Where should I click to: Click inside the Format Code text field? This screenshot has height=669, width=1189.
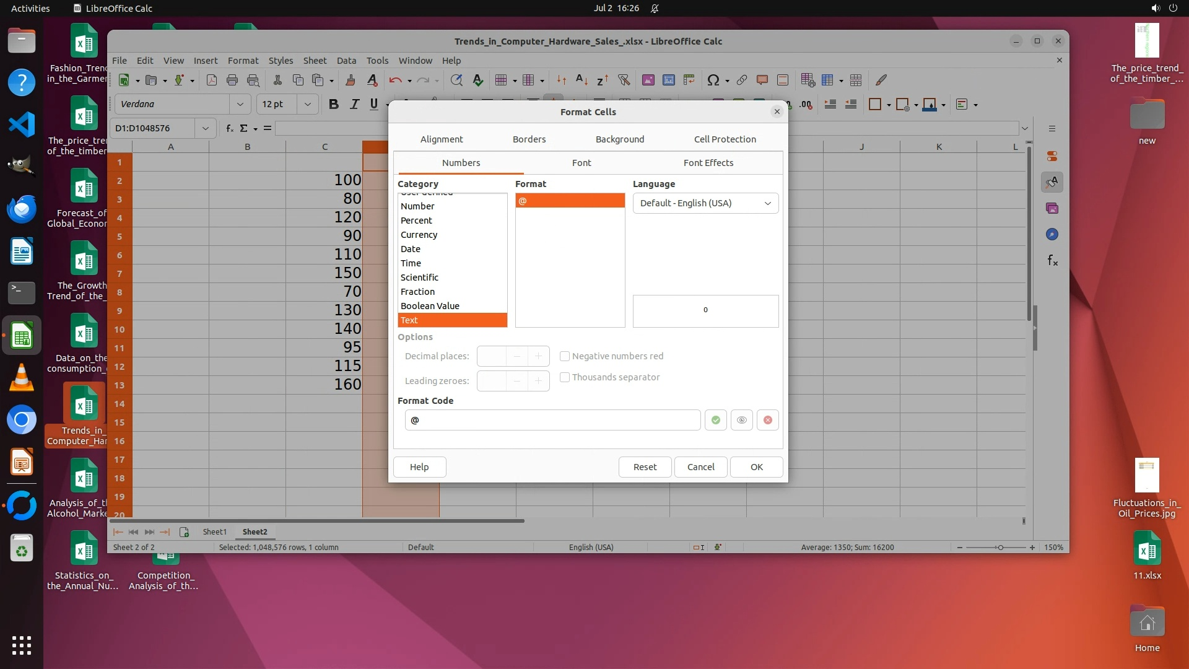pos(552,420)
